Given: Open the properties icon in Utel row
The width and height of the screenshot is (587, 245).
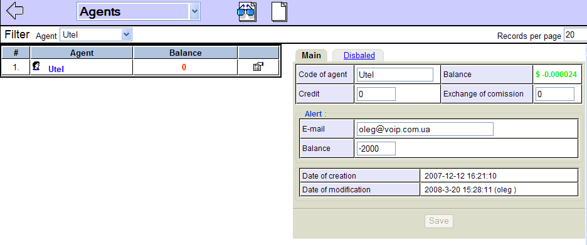Looking at the screenshot, I should coord(258,67).
